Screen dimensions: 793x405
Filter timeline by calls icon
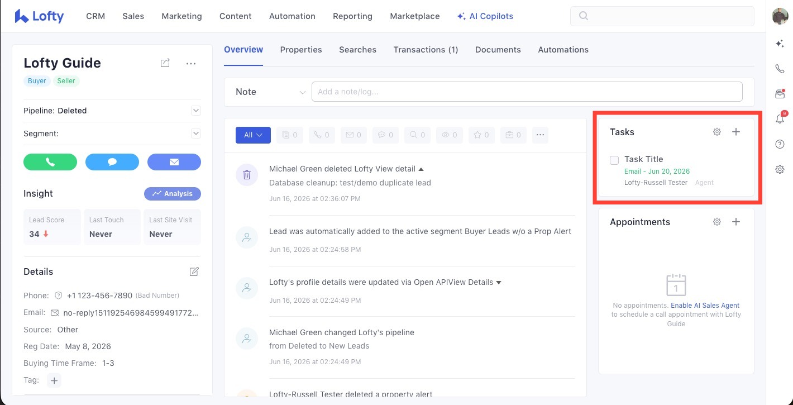pyautogui.click(x=322, y=135)
